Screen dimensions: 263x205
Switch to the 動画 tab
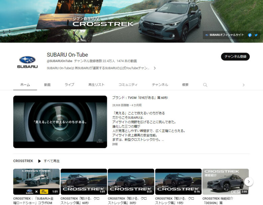(x=47, y=85)
